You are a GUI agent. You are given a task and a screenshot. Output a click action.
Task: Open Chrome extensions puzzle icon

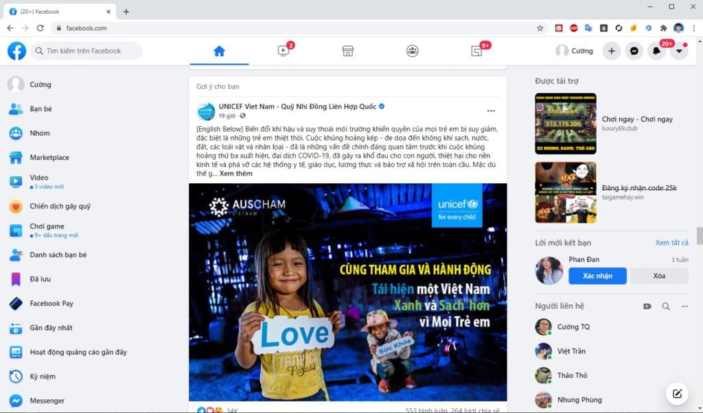(664, 27)
